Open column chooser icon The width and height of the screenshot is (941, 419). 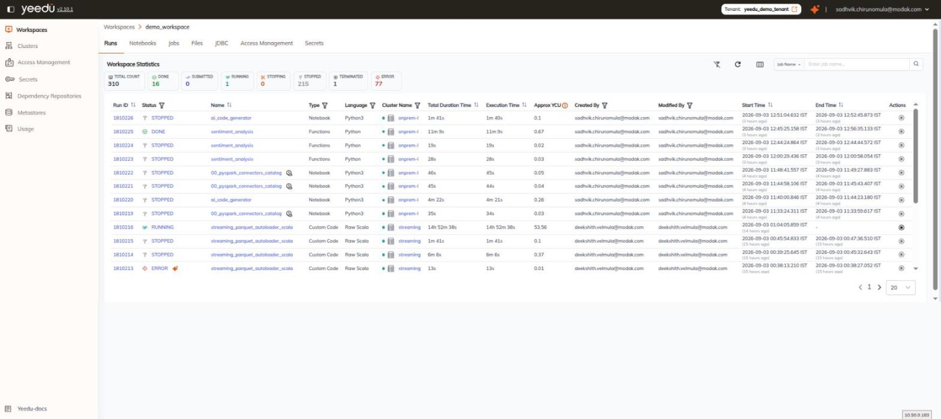(759, 64)
